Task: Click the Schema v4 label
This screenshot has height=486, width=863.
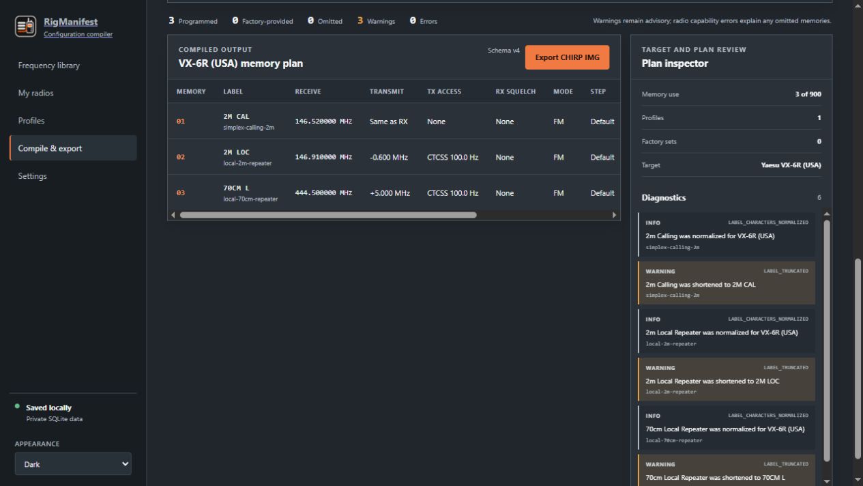Action: pos(503,51)
